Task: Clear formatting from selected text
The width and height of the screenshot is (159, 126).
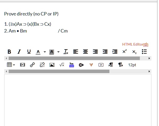Action: pos(66,52)
